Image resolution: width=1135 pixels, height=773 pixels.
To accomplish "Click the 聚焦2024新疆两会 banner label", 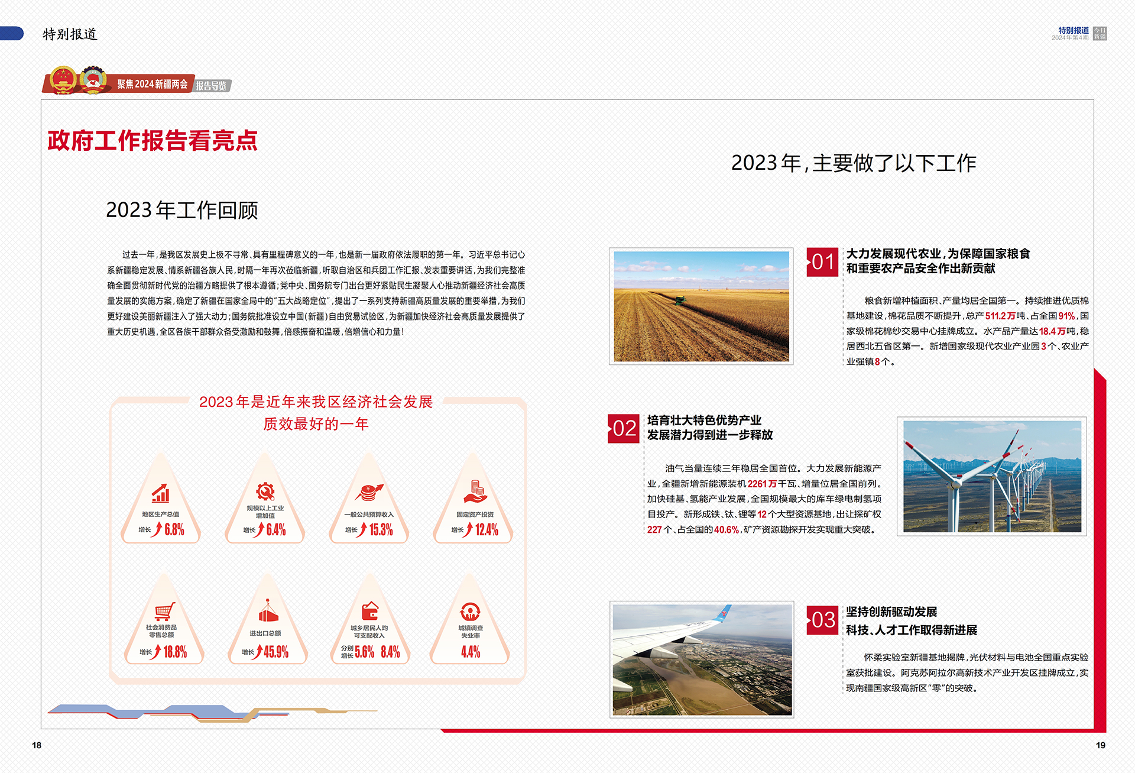I will click(x=152, y=84).
